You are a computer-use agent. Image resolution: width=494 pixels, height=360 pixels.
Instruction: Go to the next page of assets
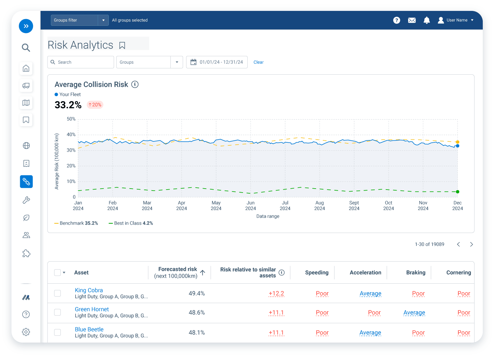pos(471,244)
